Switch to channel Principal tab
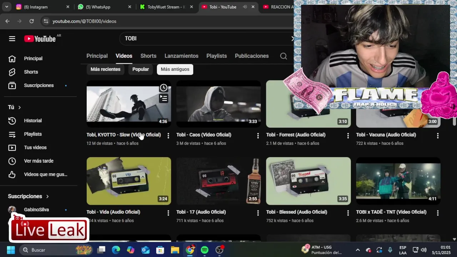Image resolution: width=457 pixels, height=257 pixels. click(x=97, y=56)
